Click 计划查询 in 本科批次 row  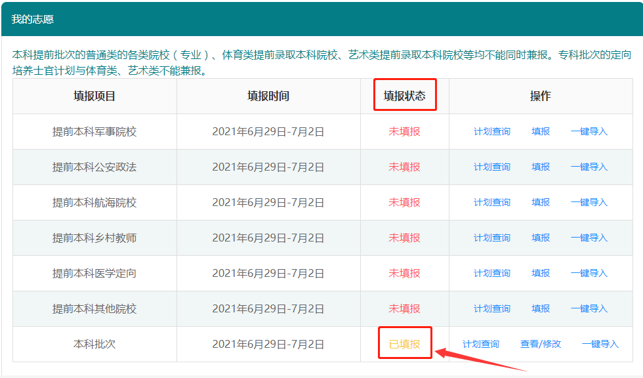480,344
